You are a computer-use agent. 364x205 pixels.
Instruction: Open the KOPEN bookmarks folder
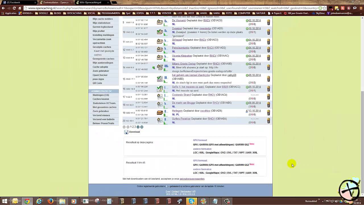(x=138, y=13)
